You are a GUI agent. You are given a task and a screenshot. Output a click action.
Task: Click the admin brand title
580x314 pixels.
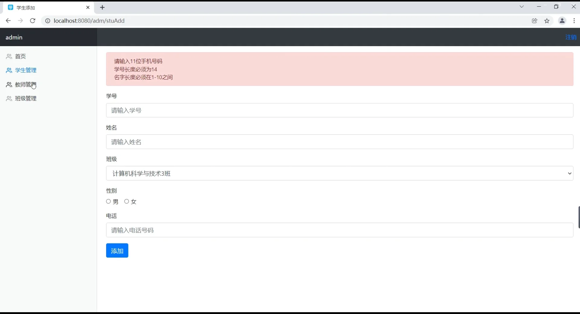point(14,37)
